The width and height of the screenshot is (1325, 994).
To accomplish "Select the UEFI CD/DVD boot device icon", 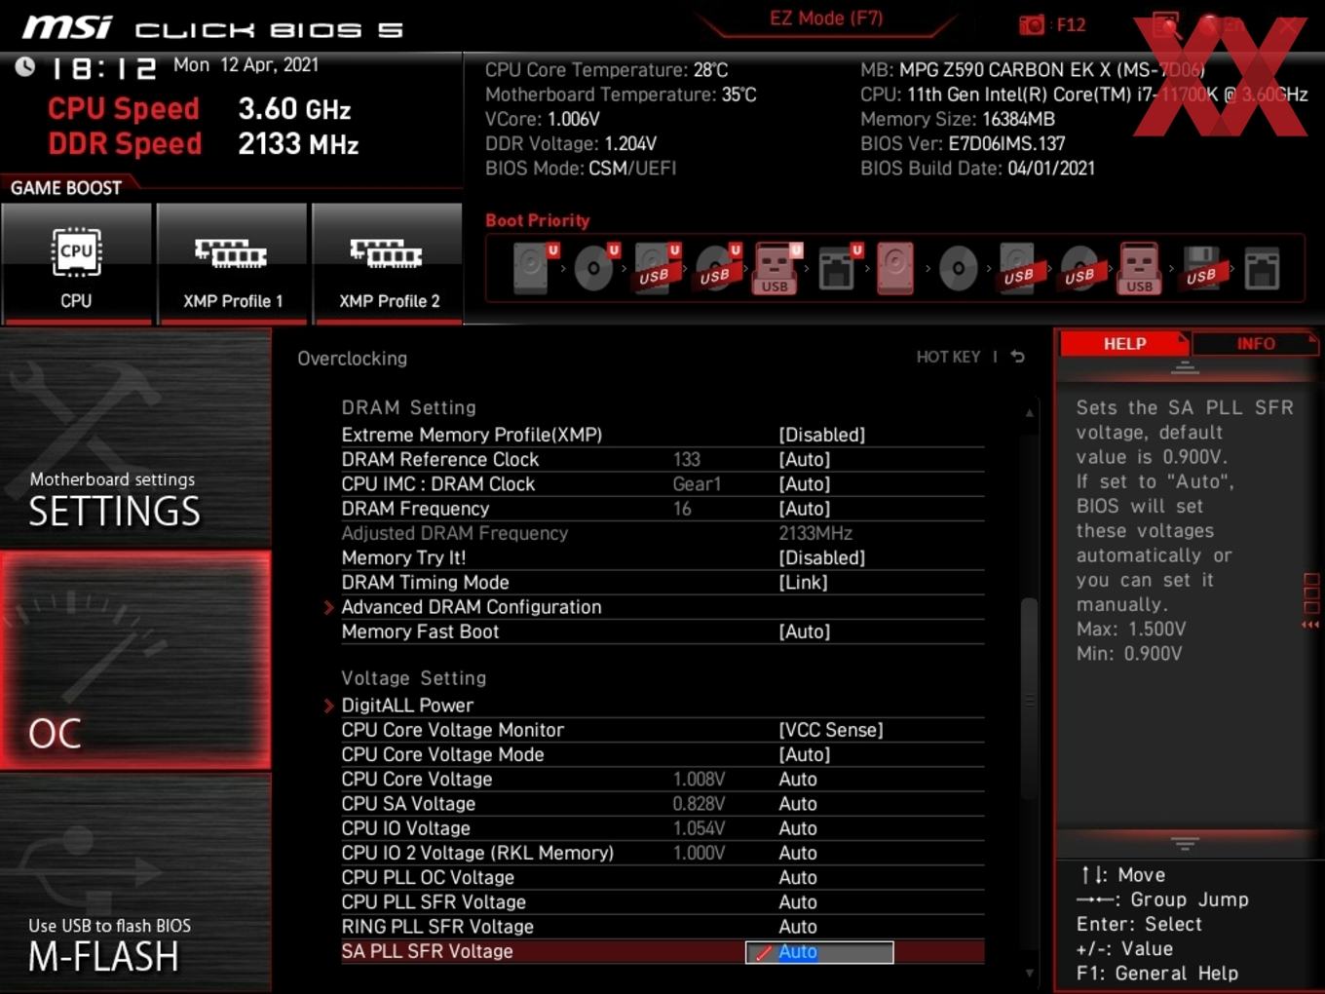I will [x=593, y=268].
